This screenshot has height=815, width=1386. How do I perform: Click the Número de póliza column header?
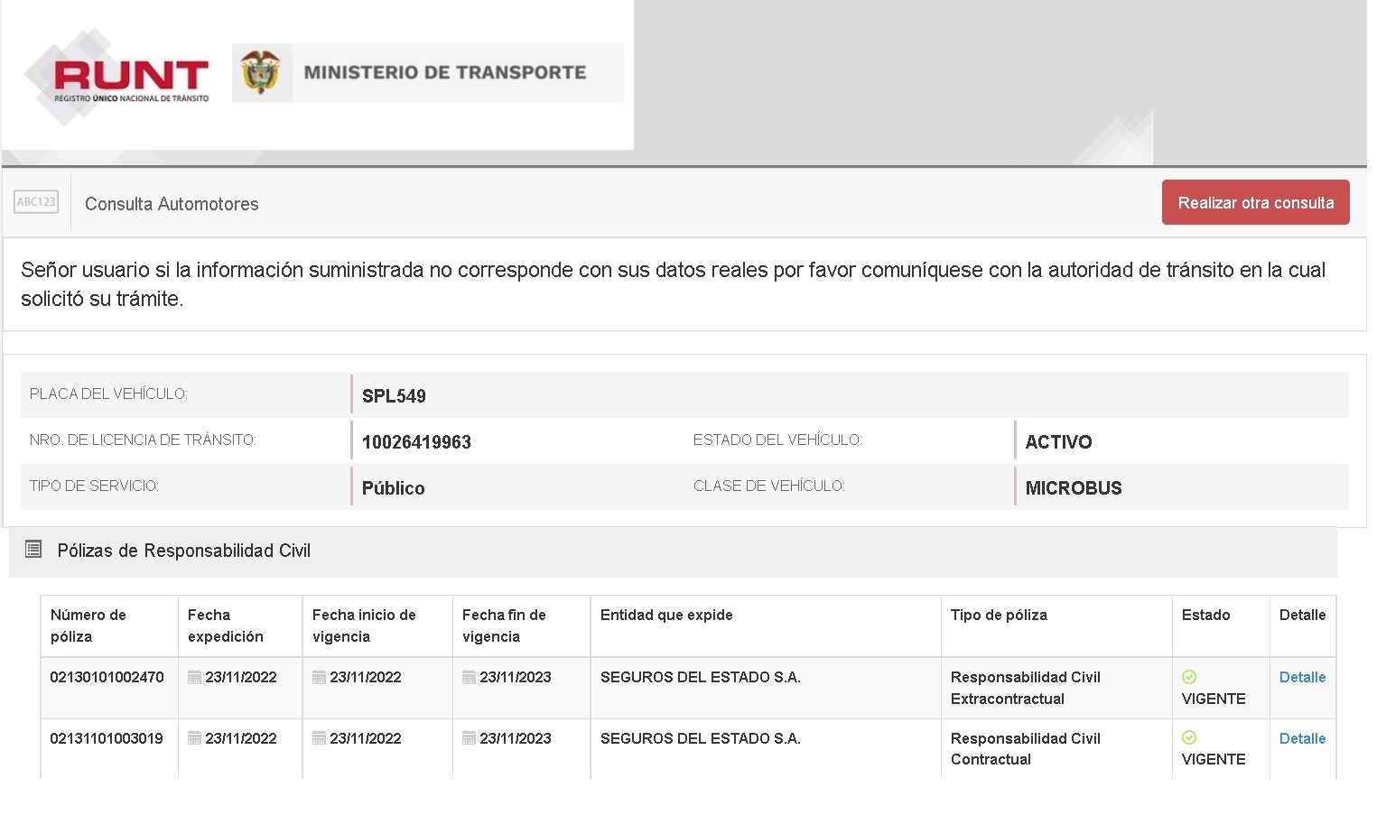tap(88, 625)
